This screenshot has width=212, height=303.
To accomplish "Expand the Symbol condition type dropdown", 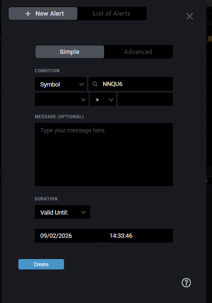I will pos(61,84).
